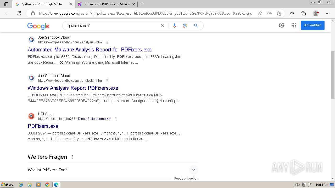Open Read aloud icon in address bar
The image size is (335, 188).
[x=260, y=13]
